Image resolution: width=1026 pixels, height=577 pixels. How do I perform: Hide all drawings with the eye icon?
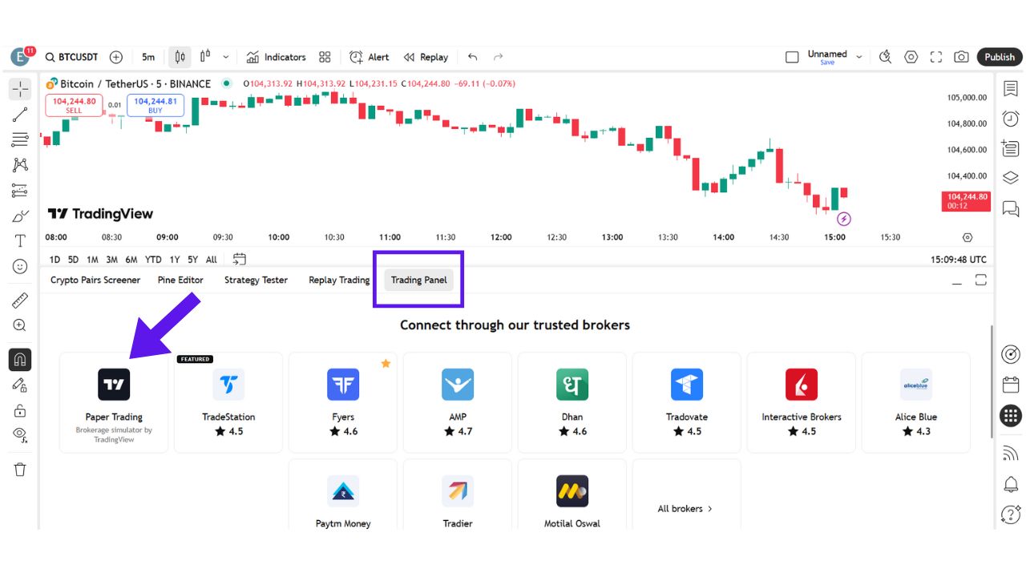[20, 435]
